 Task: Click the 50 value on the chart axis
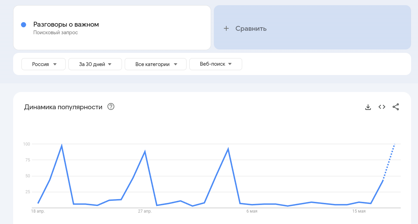pos(28,176)
